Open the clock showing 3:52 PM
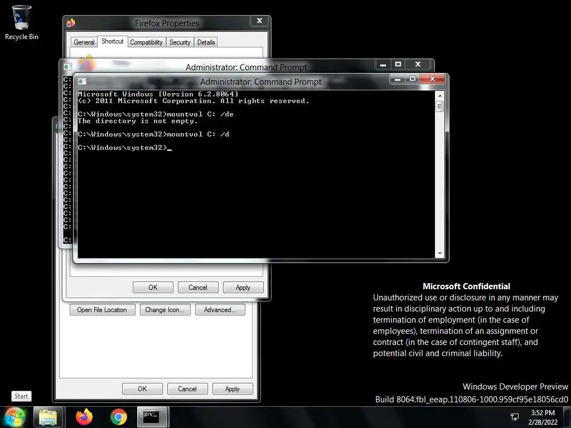This screenshot has width=571, height=428. point(543,417)
